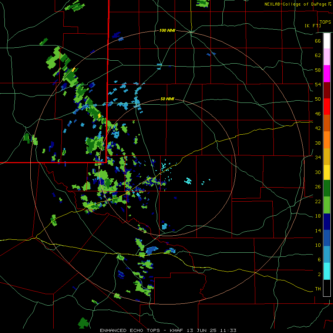Click the dark green 26 kft legend color
This screenshot has width=333, height=333.
327,188
